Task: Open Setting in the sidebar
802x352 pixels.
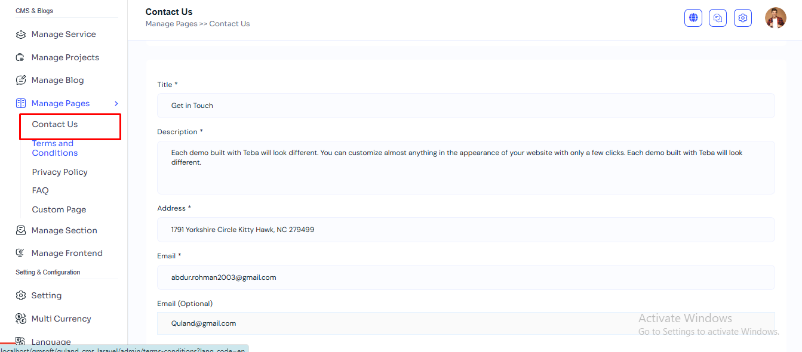Action: click(x=46, y=295)
